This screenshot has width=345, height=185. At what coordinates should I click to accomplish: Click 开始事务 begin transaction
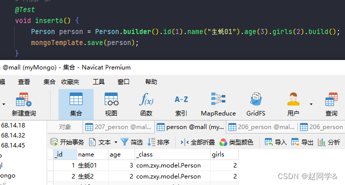pos(67,142)
